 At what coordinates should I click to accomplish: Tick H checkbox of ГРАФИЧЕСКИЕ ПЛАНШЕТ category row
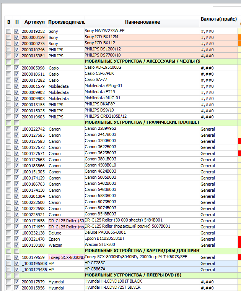[16, 123]
